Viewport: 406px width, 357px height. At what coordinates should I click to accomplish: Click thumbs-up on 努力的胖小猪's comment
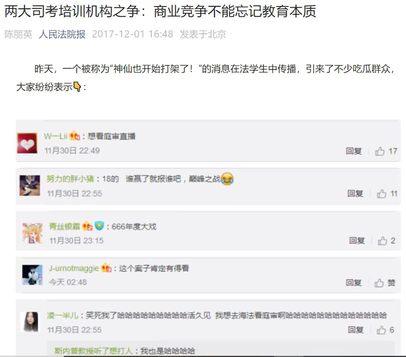pos(382,194)
